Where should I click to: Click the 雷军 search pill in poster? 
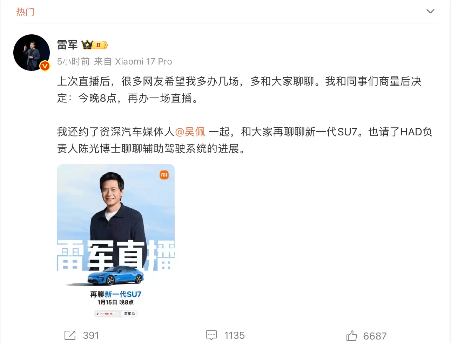(x=129, y=314)
